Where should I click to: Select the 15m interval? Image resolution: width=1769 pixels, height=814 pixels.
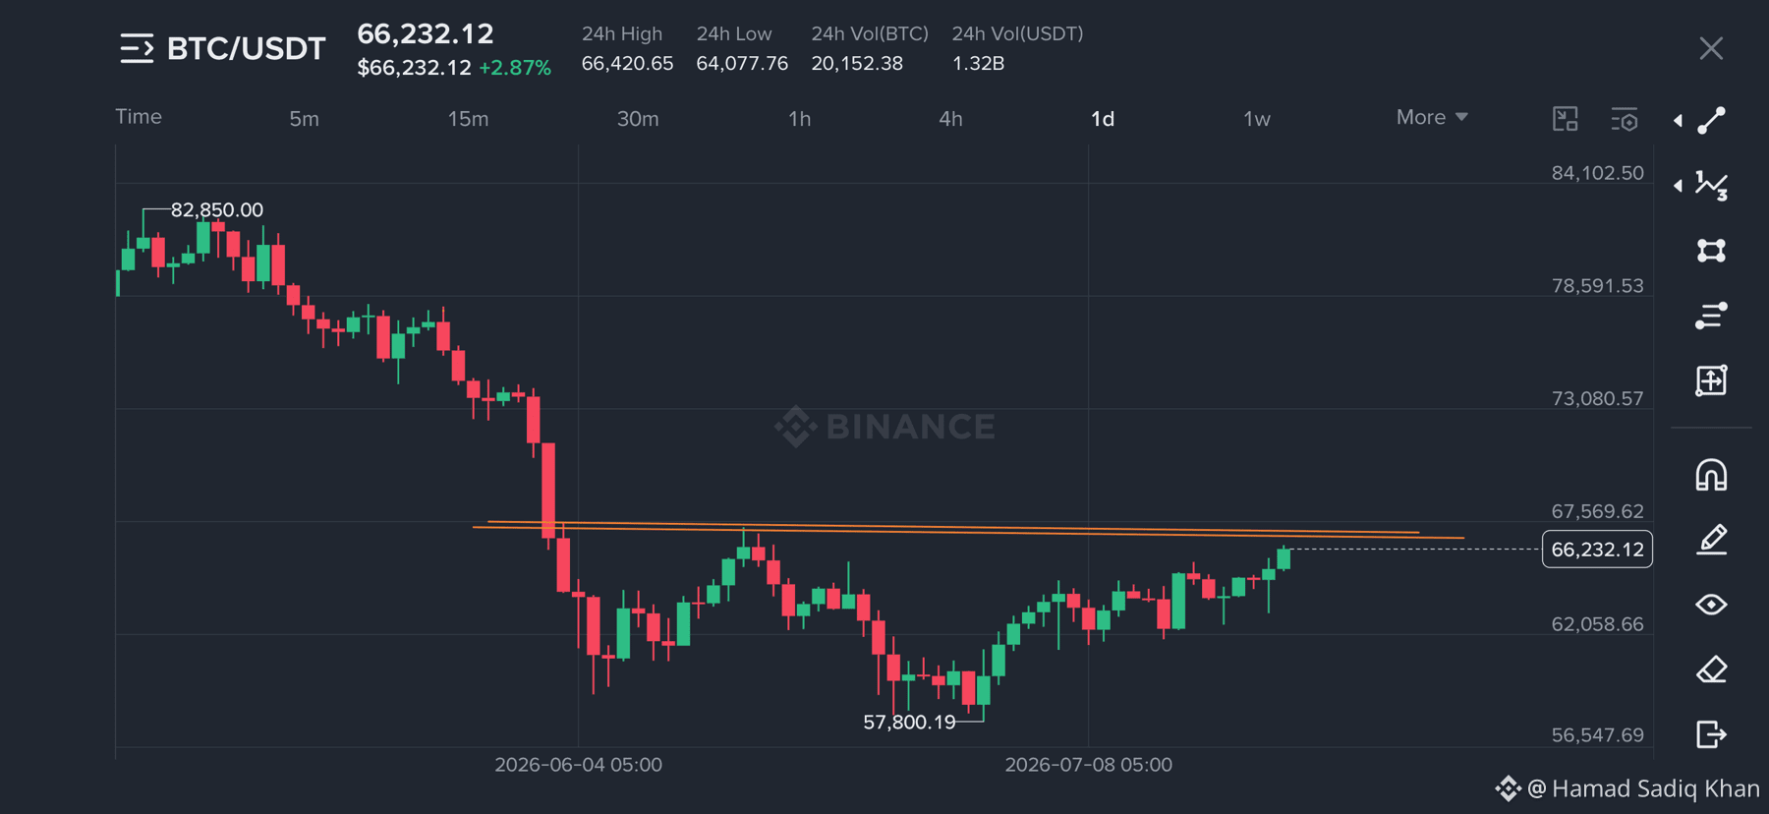click(x=468, y=119)
